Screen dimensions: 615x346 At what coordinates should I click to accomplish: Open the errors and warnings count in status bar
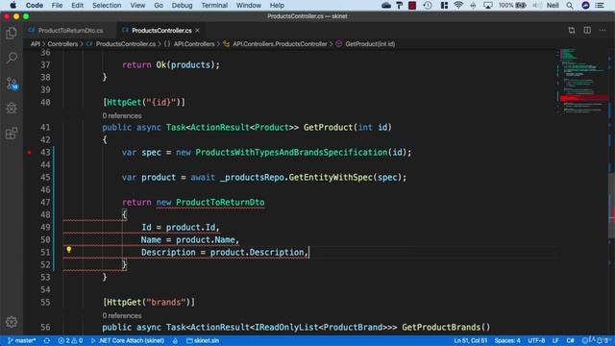[x=70, y=340]
